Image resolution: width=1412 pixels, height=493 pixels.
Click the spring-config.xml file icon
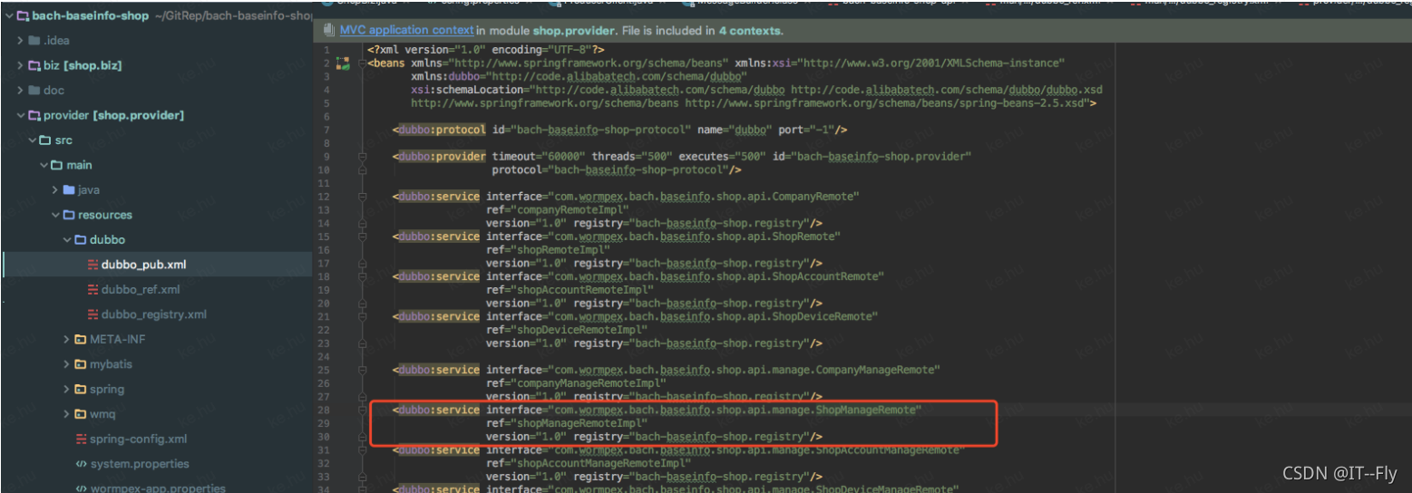pyautogui.click(x=82, y=439)
